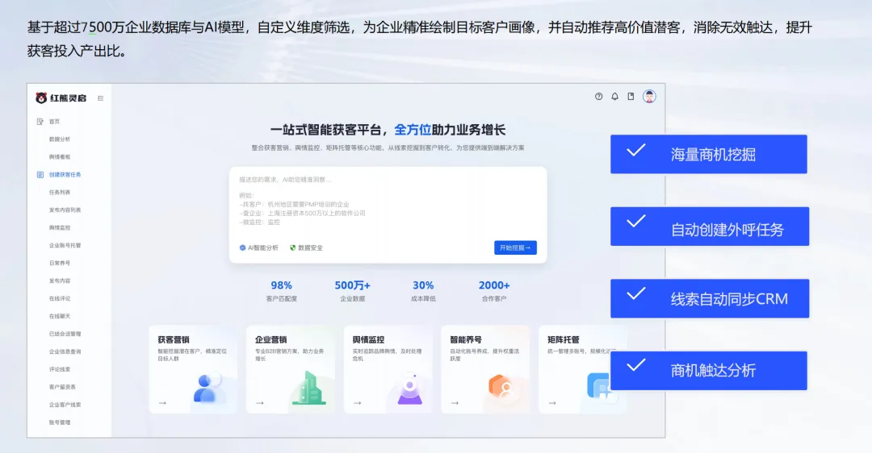Click the 数据安全 shield icon
The image size is (872, 453).
click(292, 247)
